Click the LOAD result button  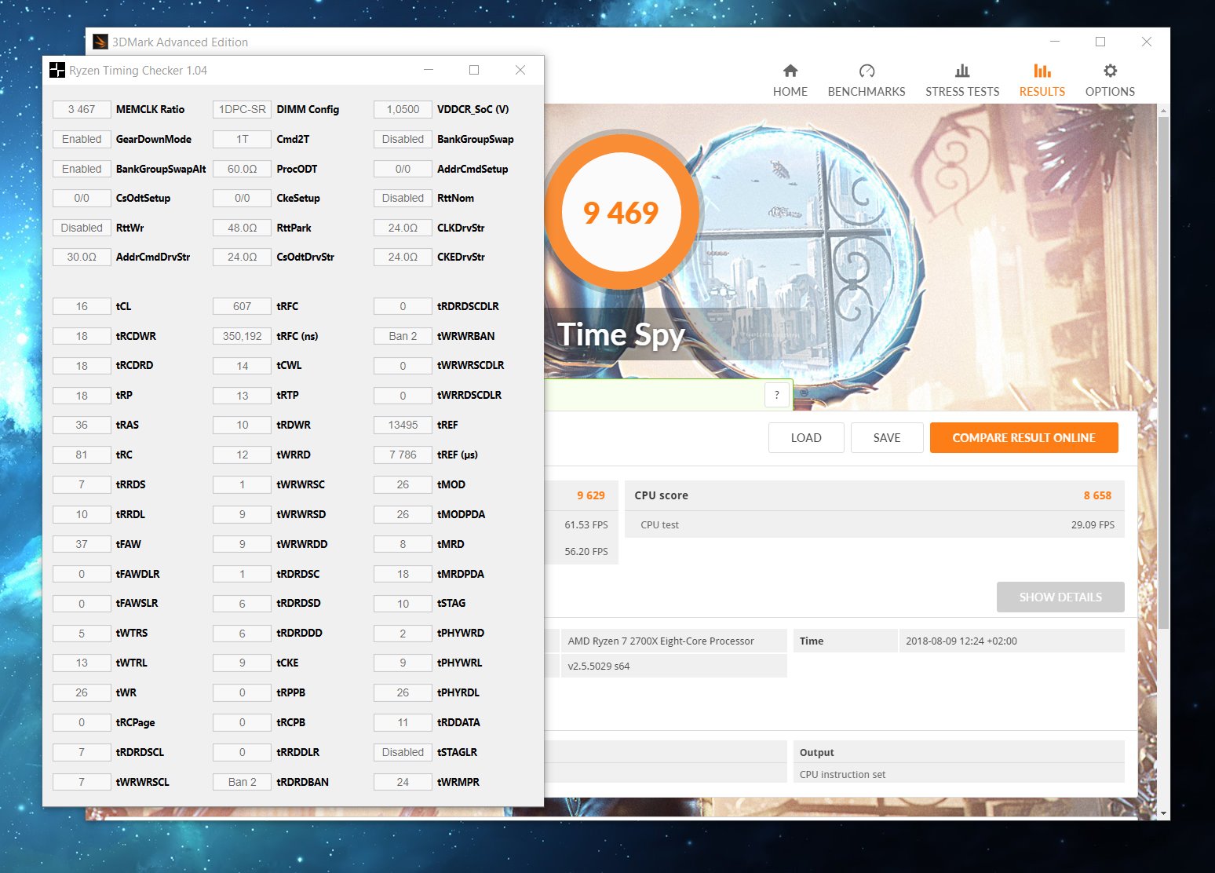pos(806,438)
